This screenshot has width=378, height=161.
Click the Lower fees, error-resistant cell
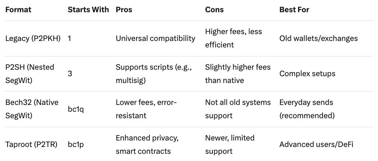pos(146,109)
